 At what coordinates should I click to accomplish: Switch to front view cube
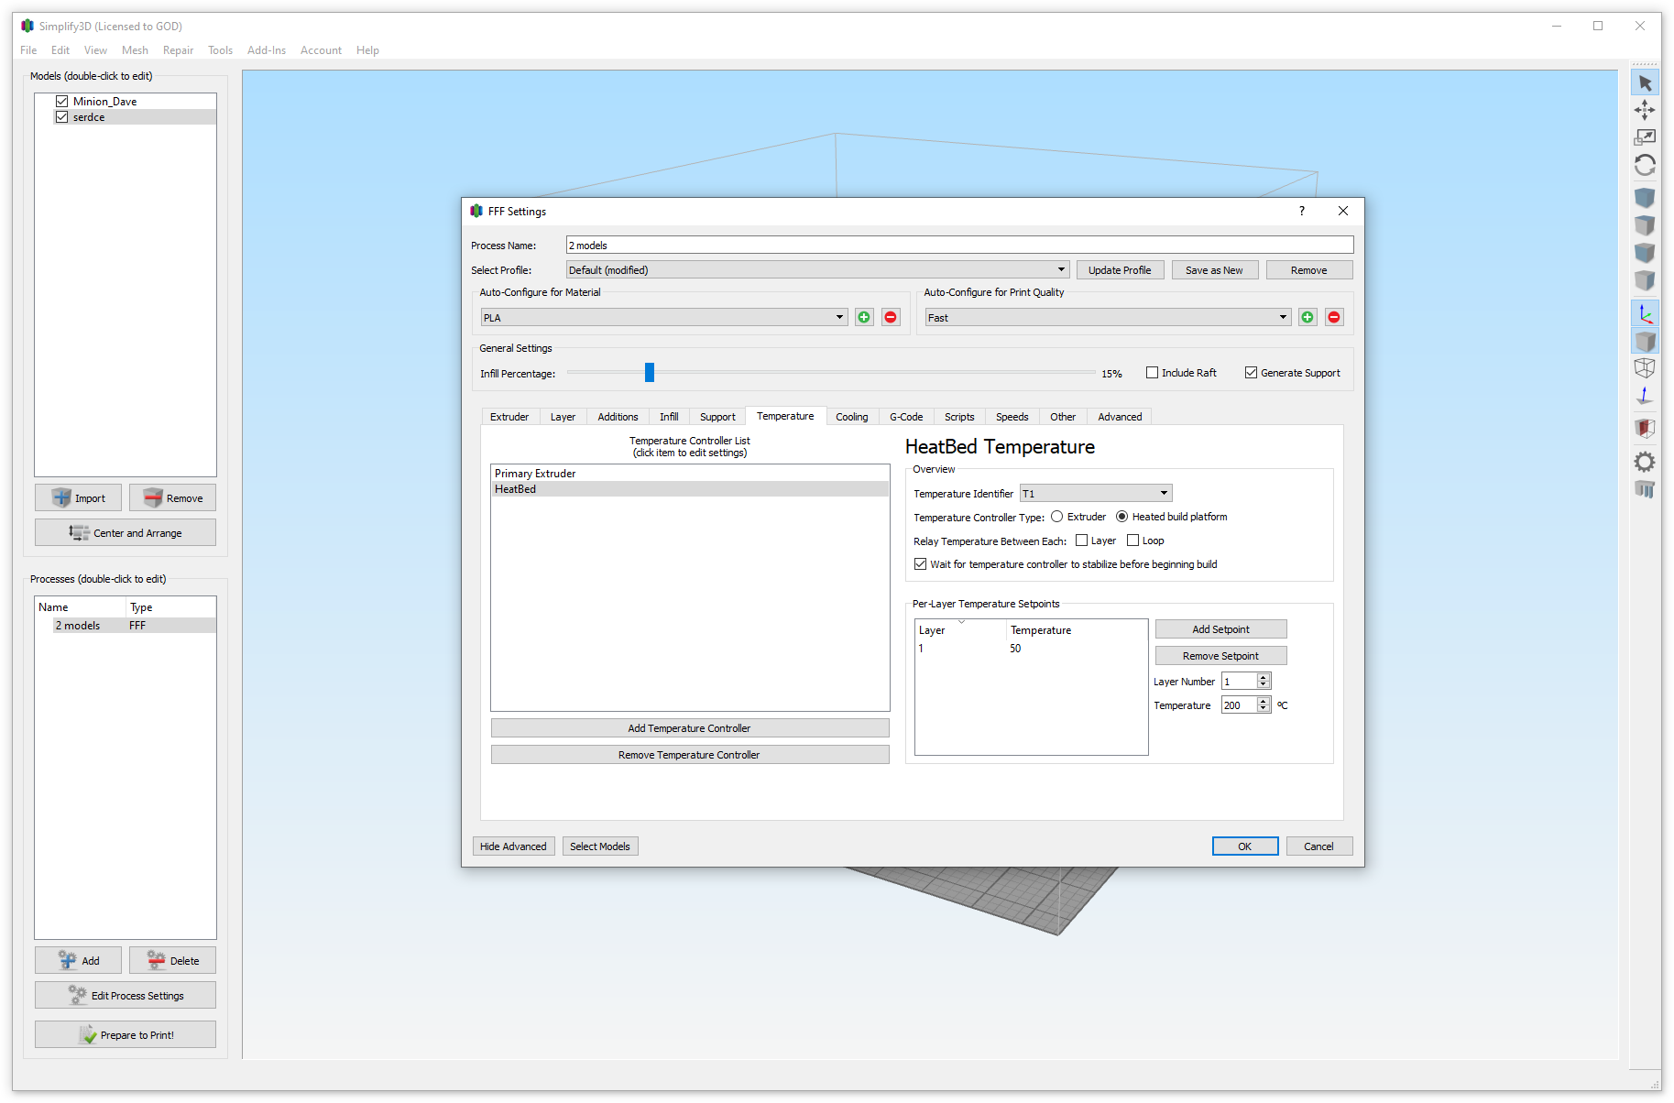click(x=1645, y=253)
